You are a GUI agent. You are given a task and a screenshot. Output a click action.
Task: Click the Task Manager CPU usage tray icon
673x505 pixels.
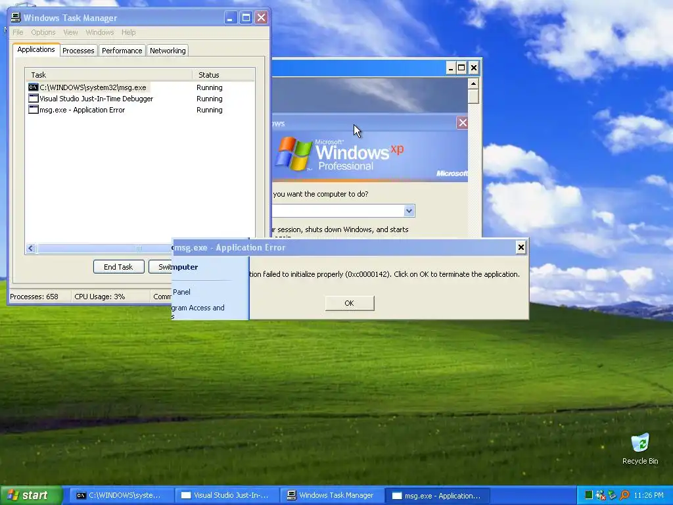click(x=589, y=495)
